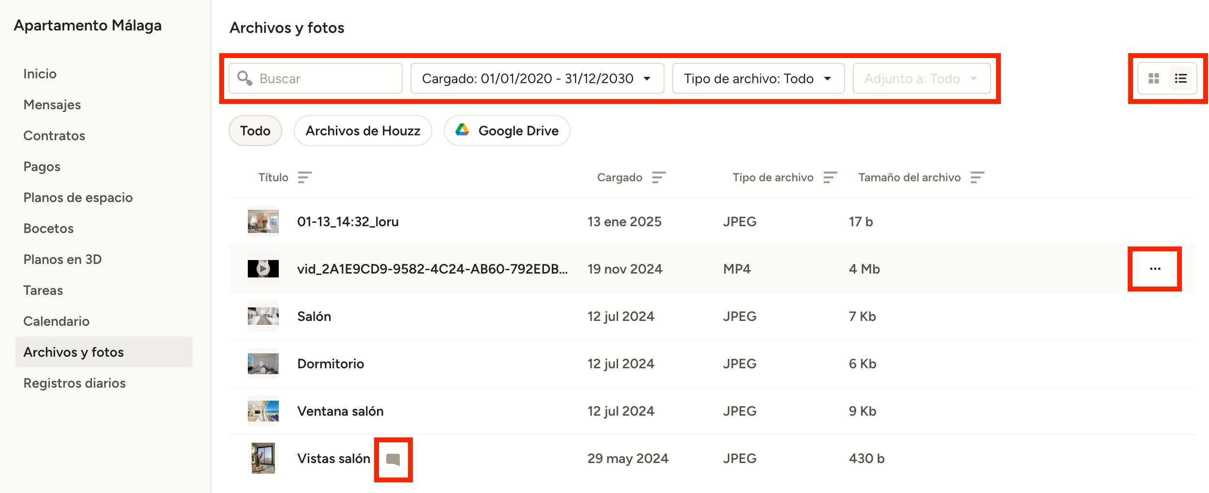Image resolution: width=1209 pixels, height=493 pixels.
Task: Click comment icon next to Vistas salón
Action: 393,460
